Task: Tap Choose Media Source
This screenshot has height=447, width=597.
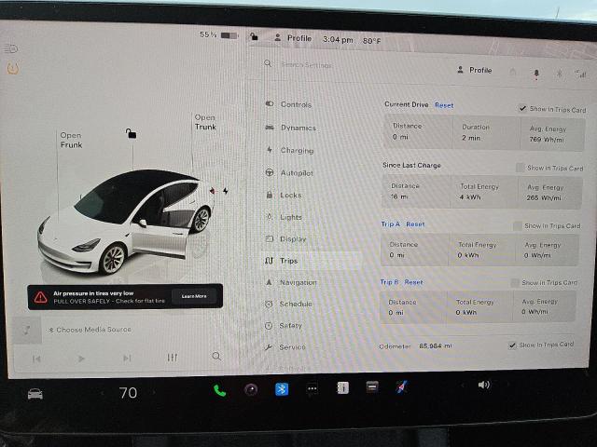Action: [x=90, y=330]
